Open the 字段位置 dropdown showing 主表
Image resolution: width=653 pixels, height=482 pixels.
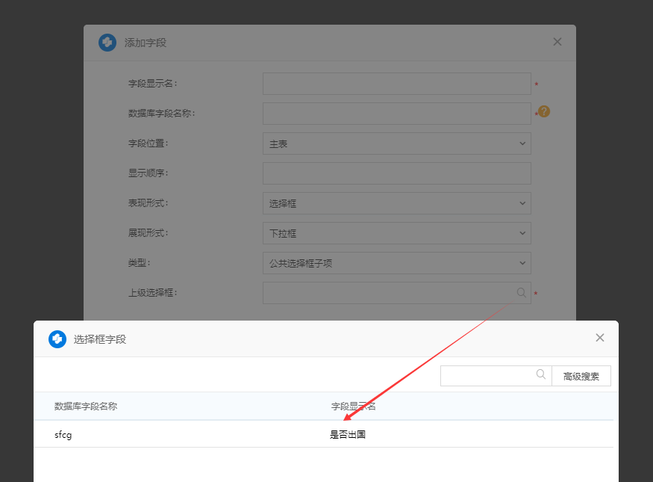396,143
